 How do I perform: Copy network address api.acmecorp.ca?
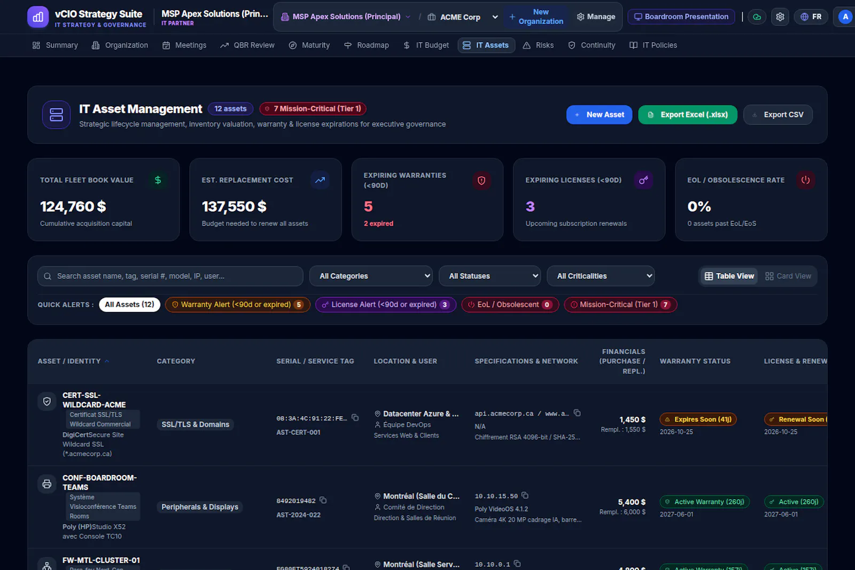pos(577,413)
